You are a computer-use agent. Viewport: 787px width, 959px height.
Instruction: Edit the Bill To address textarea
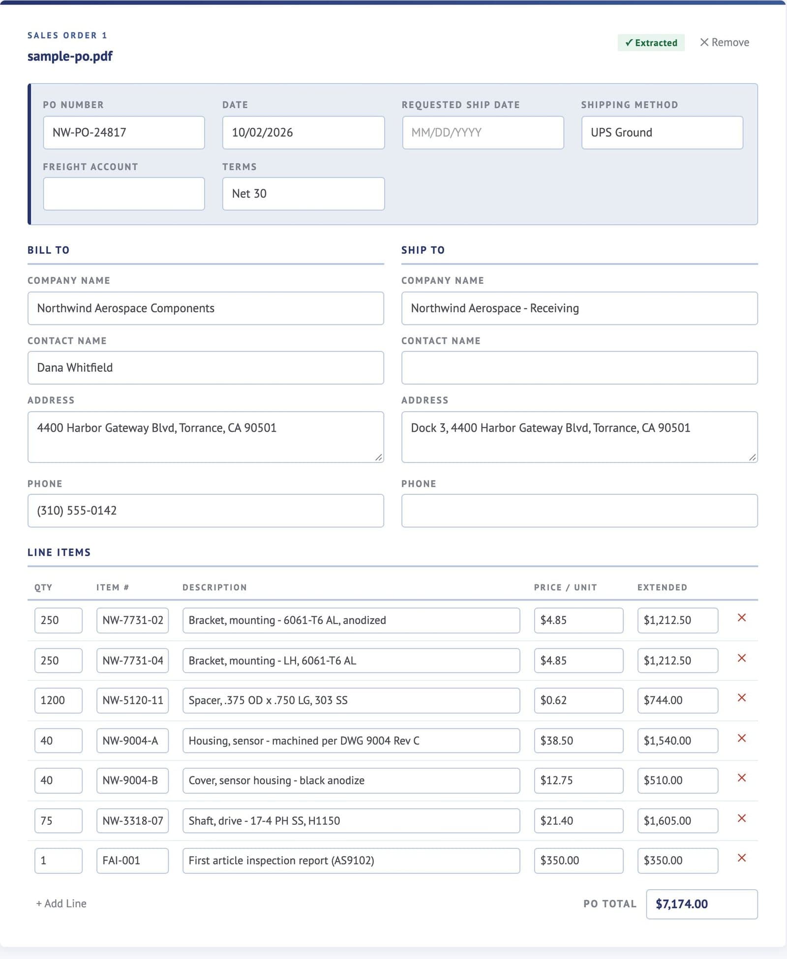pyautogui.click(x=206, y=437)
